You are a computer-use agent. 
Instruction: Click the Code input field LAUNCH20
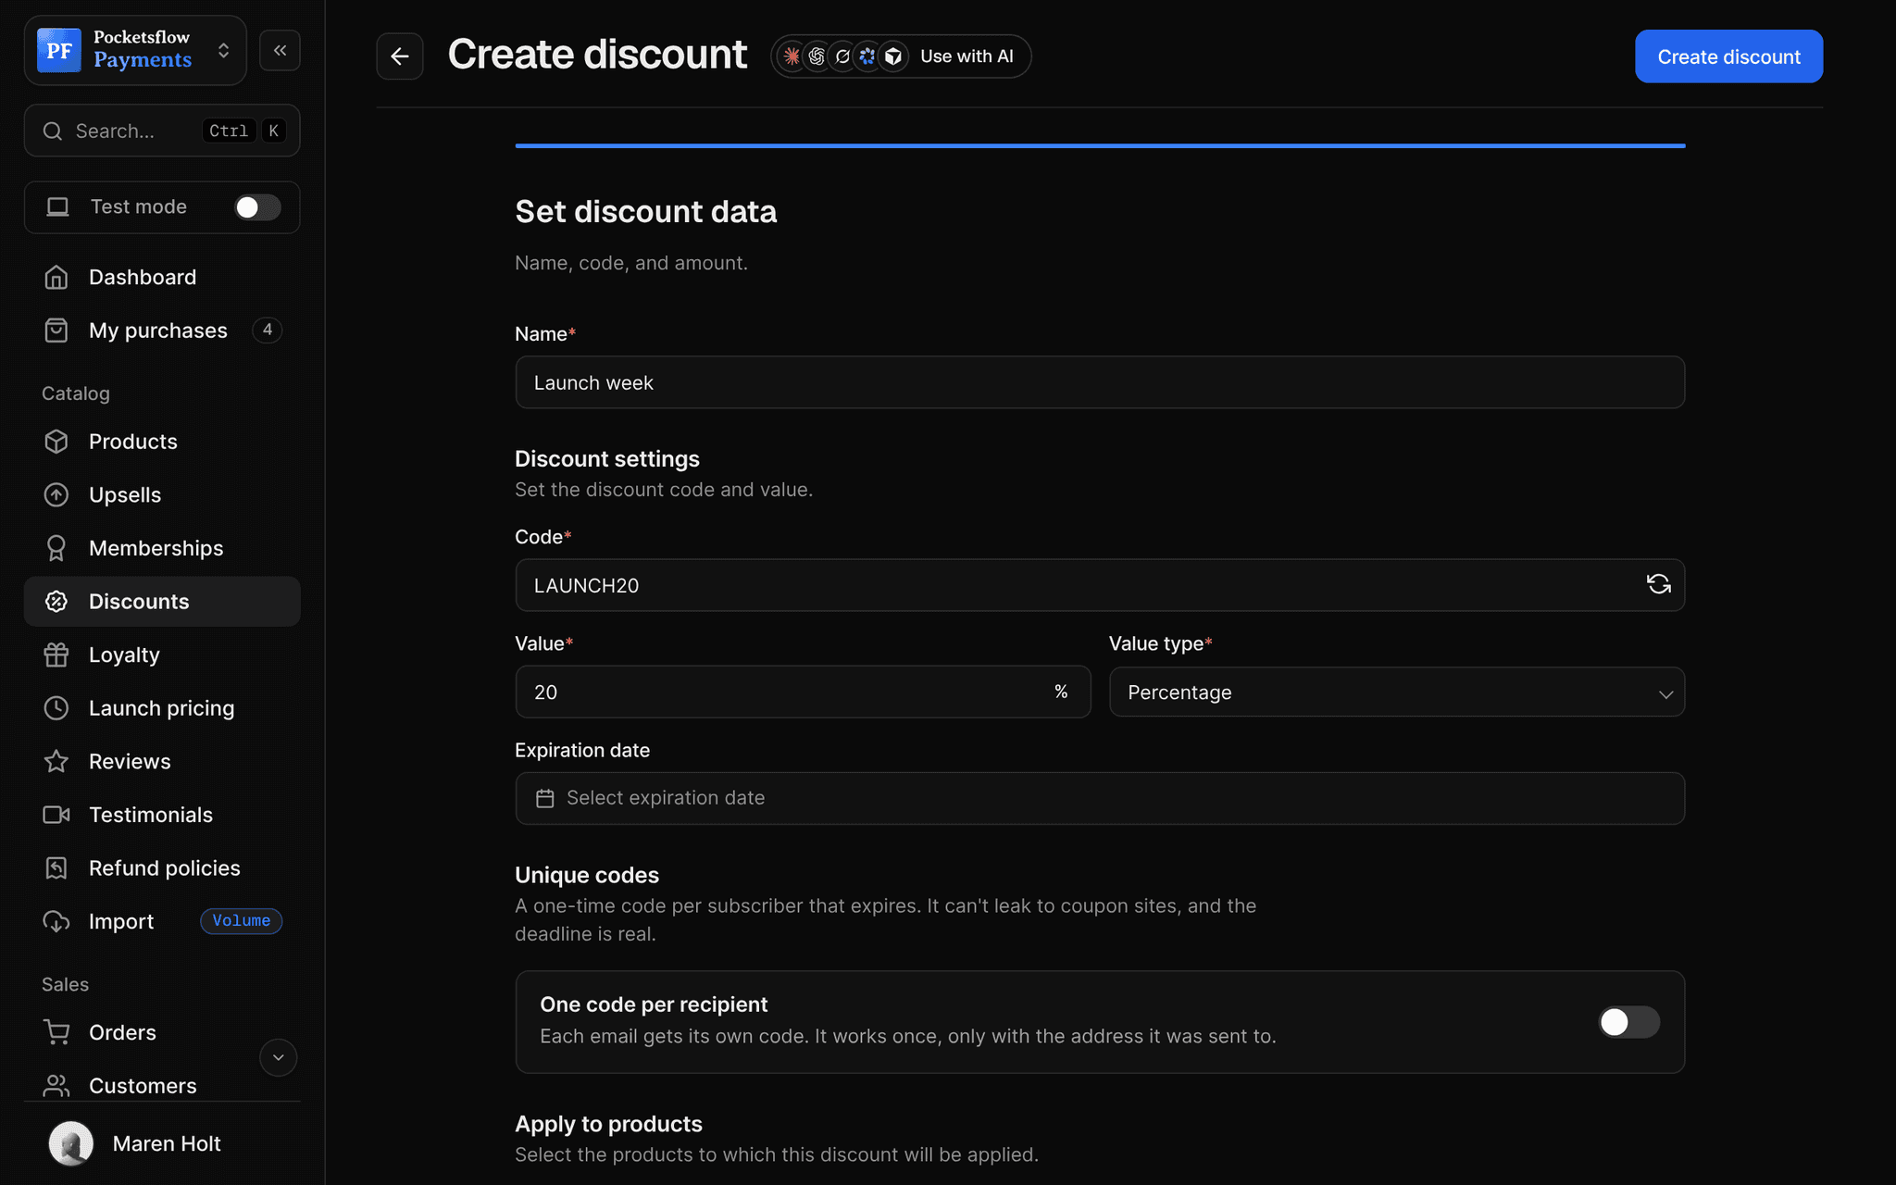click(1100, 585)
